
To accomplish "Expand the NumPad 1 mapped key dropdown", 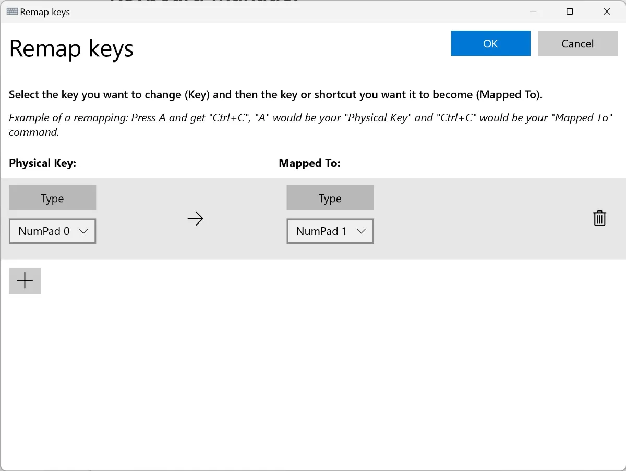I will (x=330, y=231).
